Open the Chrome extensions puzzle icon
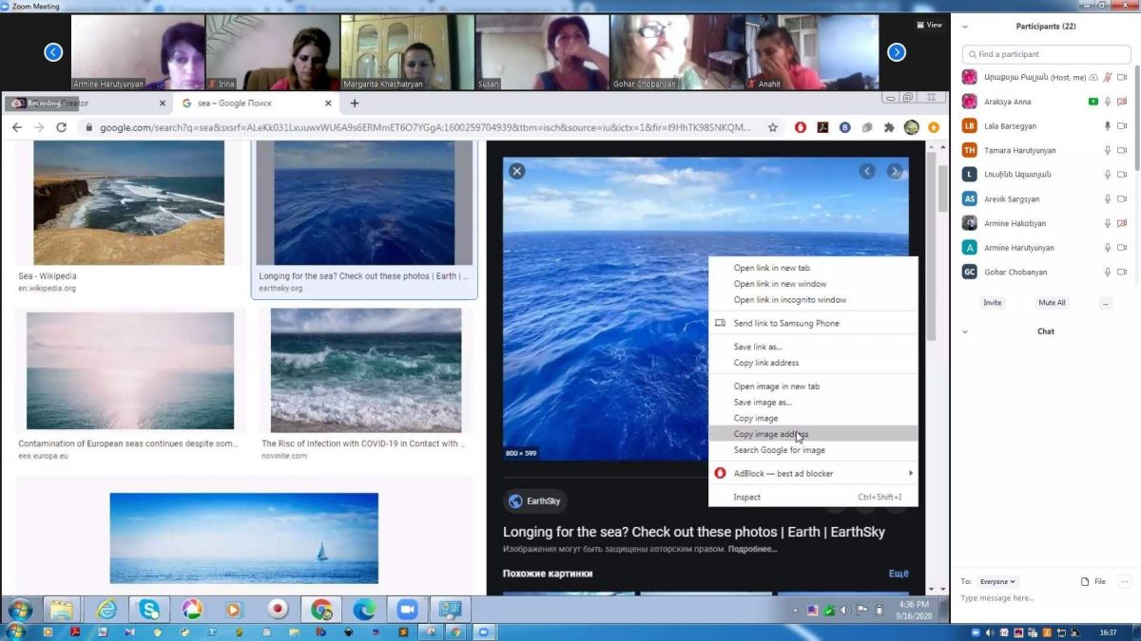 click(889, 127)
